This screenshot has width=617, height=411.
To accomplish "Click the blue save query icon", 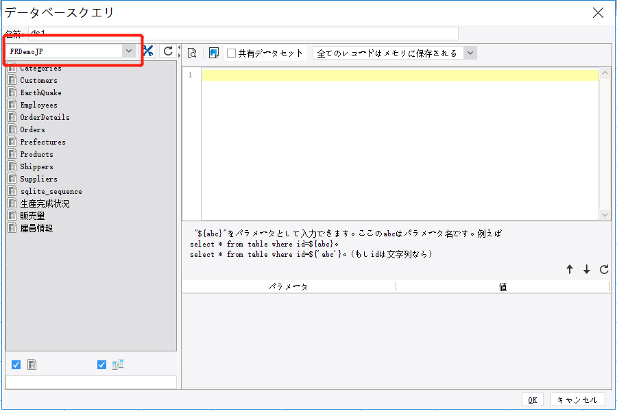I will tap(213, 53).
